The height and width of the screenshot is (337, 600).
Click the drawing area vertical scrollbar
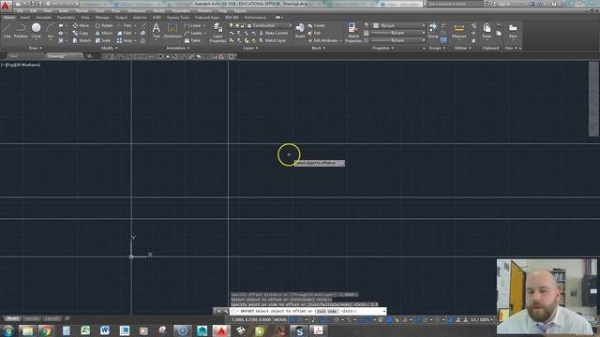(593, 98)
